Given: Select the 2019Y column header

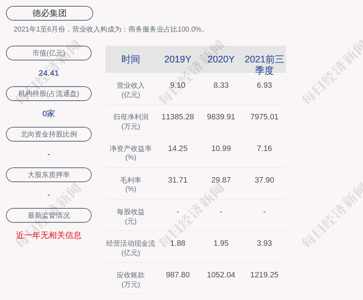Looking at the screenshot, I should point(178,59).
